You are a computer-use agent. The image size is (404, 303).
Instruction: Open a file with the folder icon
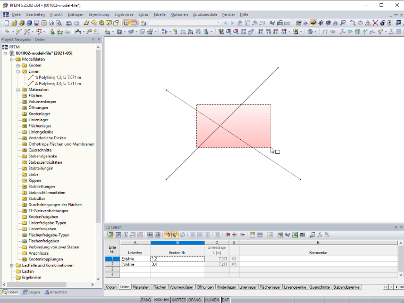click(14, 23)
